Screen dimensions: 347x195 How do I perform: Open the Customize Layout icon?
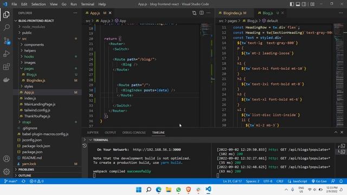[312, 4]
